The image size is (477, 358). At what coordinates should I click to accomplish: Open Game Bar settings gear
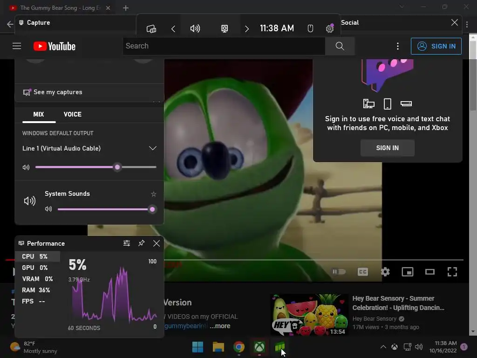(330, 28)
